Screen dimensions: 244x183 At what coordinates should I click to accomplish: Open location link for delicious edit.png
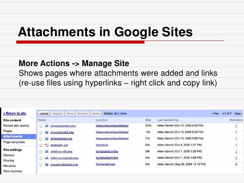click(x=107, y=151)
